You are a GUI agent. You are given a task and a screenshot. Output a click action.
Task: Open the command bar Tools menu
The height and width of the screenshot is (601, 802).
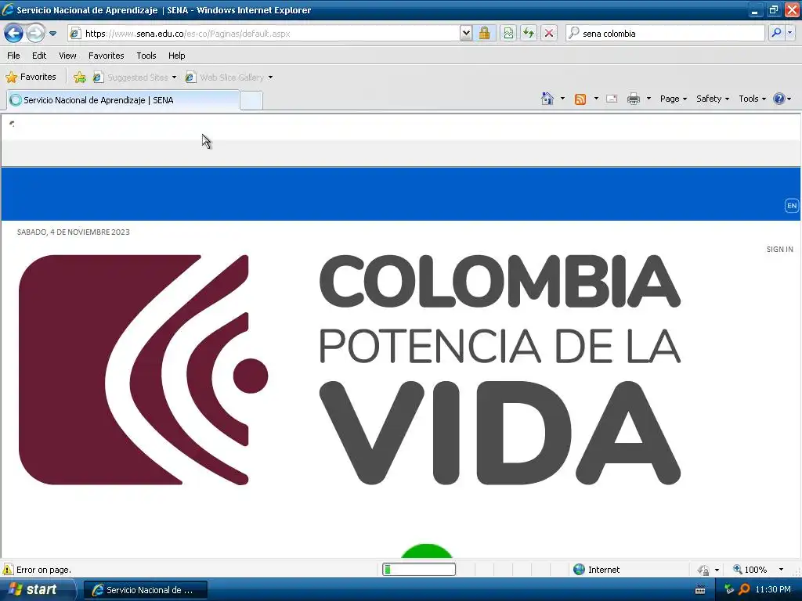(752, 99)
